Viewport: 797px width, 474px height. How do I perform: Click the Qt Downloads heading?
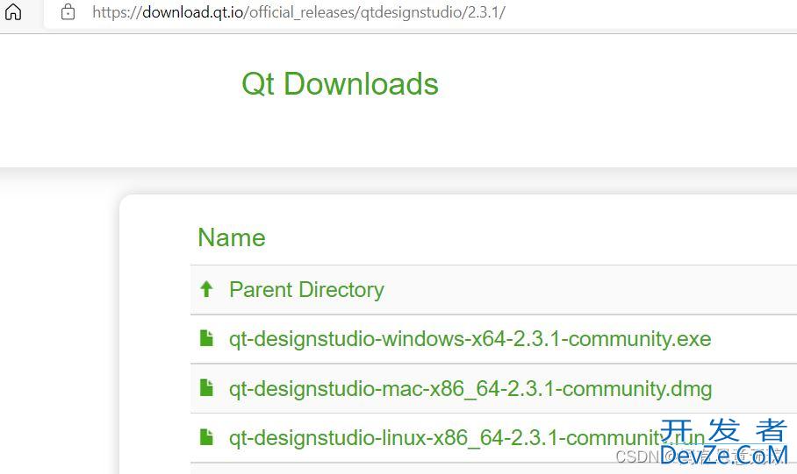click(x=340, y=84)
